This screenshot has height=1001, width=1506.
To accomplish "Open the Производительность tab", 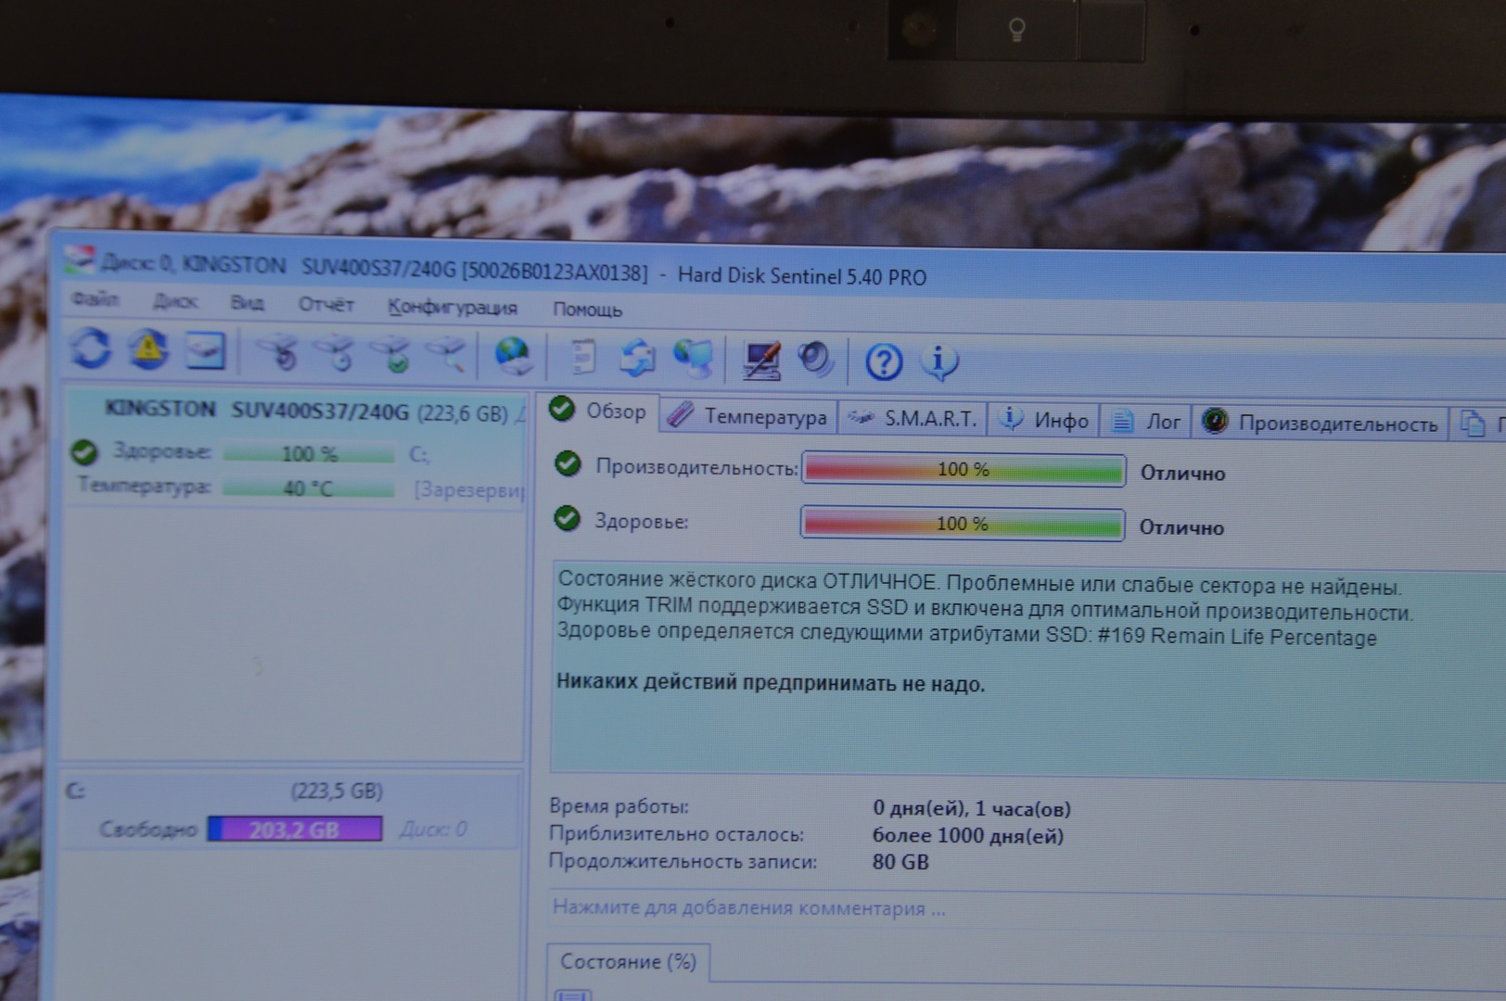I will [x=1321, y=424].
